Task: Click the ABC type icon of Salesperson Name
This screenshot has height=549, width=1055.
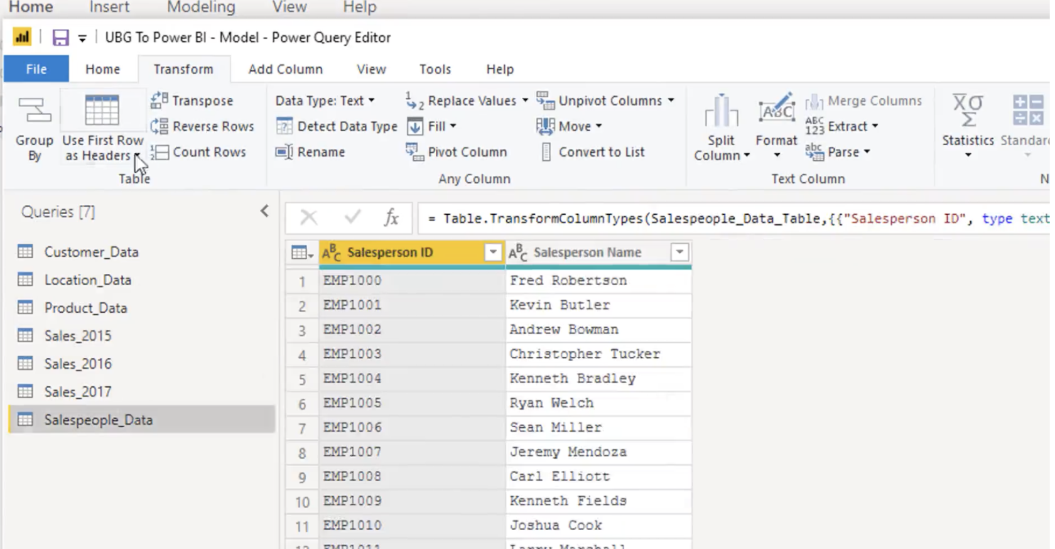Action: click(518, 253)
